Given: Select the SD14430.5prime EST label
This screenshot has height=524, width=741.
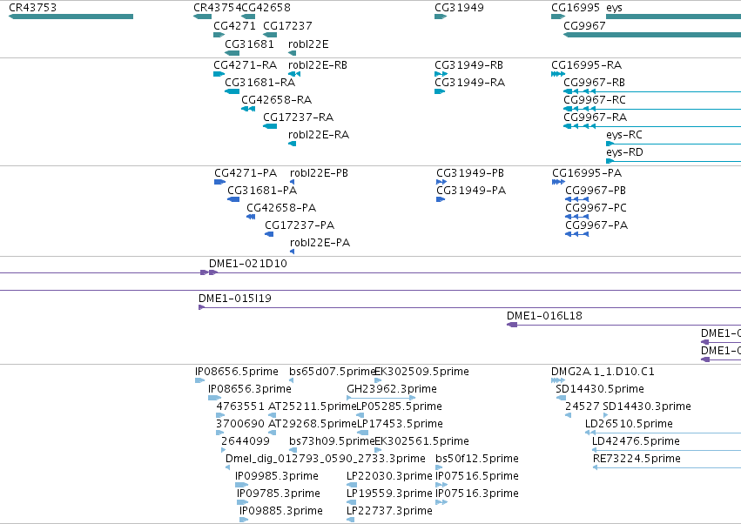Looking at the screenshot, I should pos(600,389).
